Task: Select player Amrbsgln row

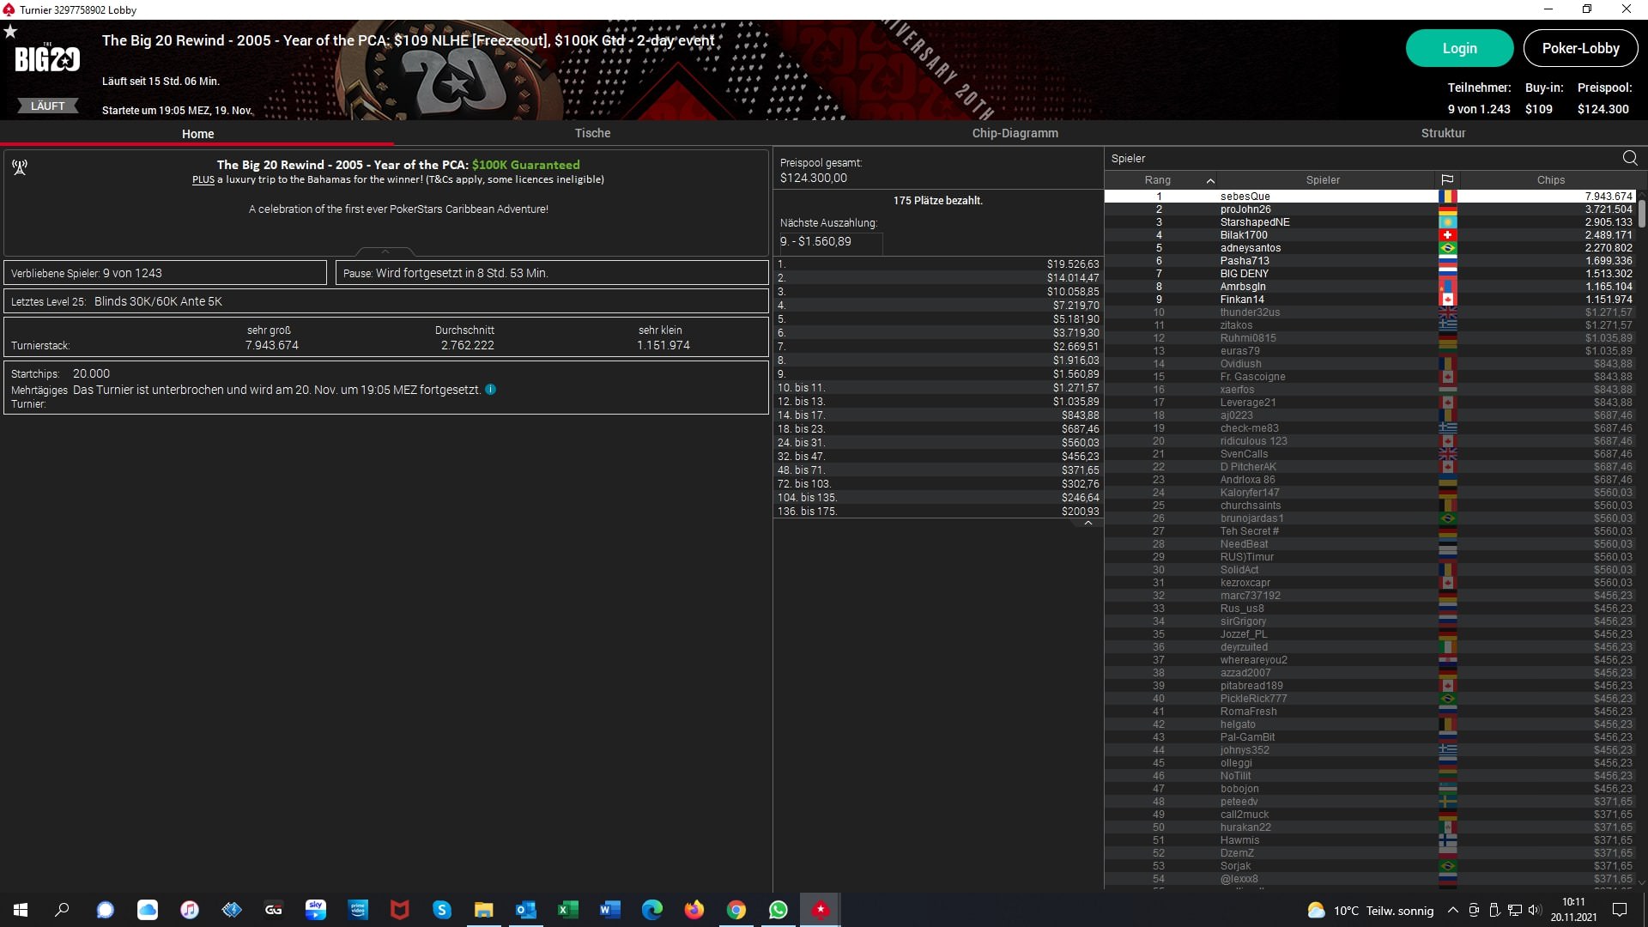Action: click(1370, 287)
